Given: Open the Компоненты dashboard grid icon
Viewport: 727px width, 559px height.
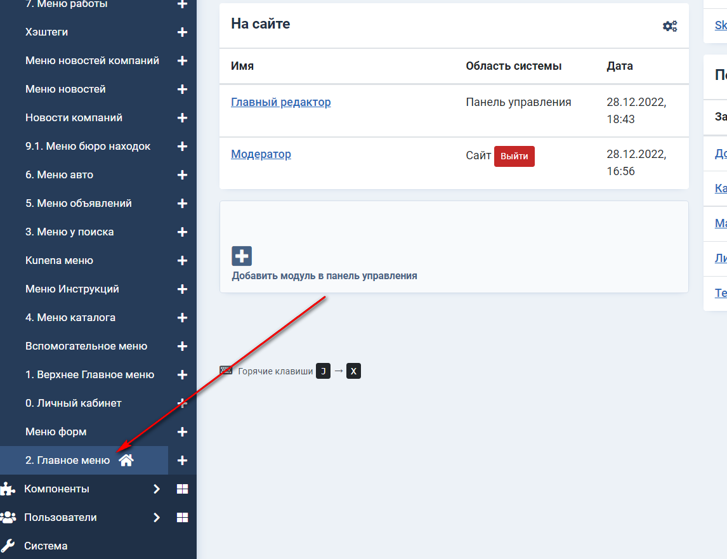Looking at the screenshot, I should [182, 489].
